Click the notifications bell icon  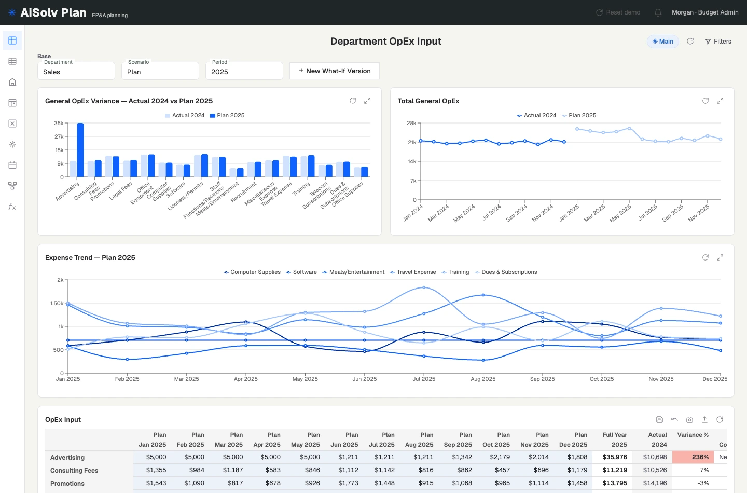(658, 12)
